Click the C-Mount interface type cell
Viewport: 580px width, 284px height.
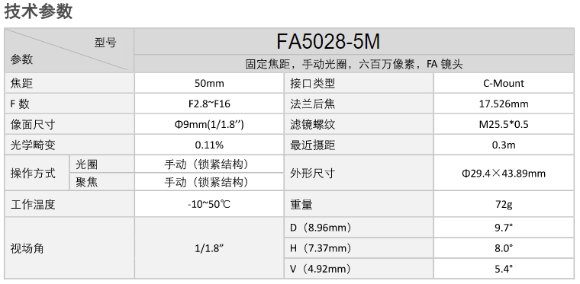click(504, 83)
